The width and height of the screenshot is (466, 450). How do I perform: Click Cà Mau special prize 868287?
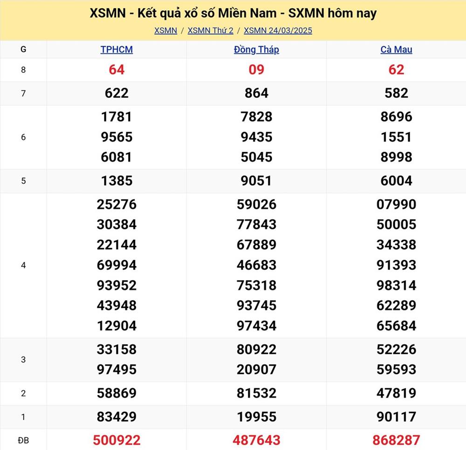coord(396,439)
